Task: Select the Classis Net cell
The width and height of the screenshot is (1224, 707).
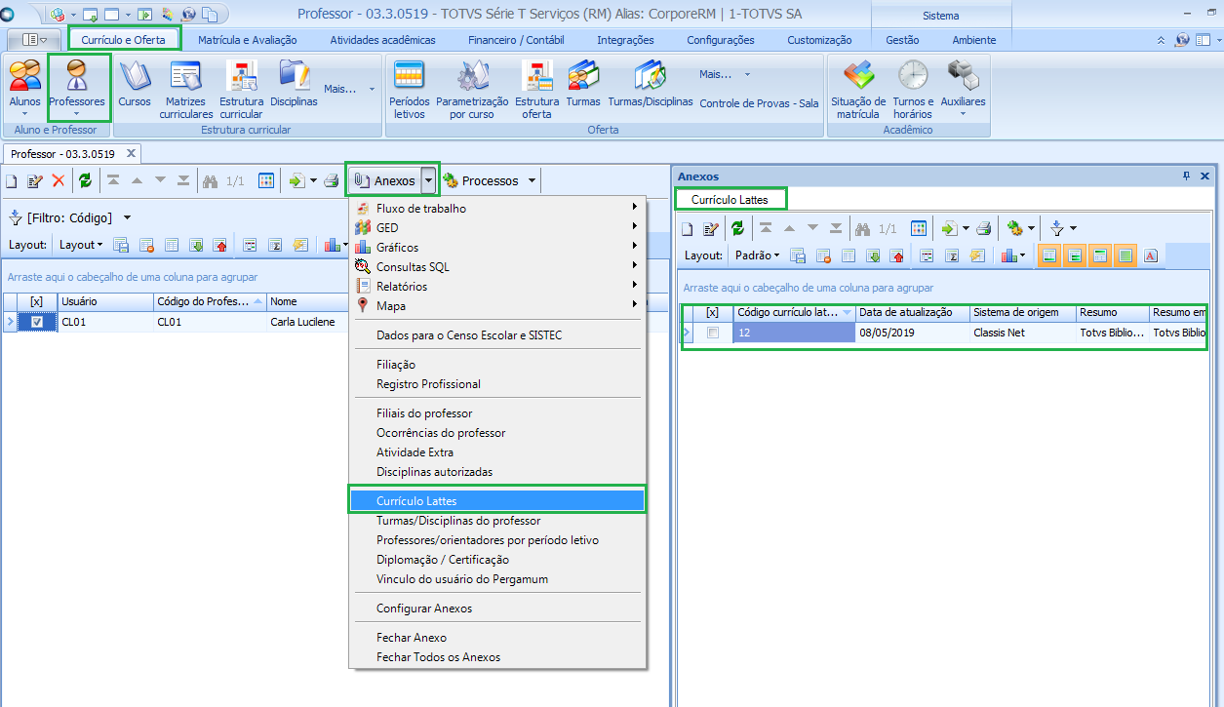Action: pos(1023,333)
